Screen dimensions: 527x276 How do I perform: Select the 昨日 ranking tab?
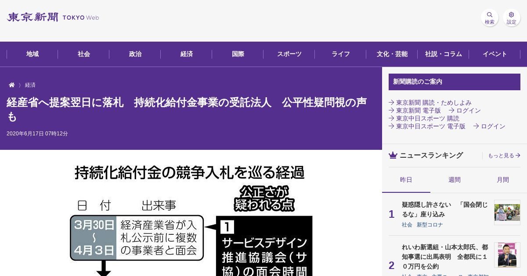406,180
